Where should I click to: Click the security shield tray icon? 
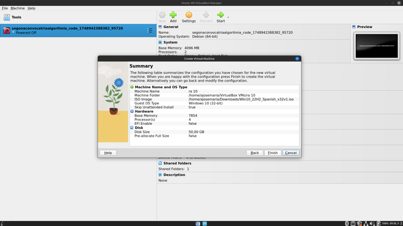click(359, 223)
